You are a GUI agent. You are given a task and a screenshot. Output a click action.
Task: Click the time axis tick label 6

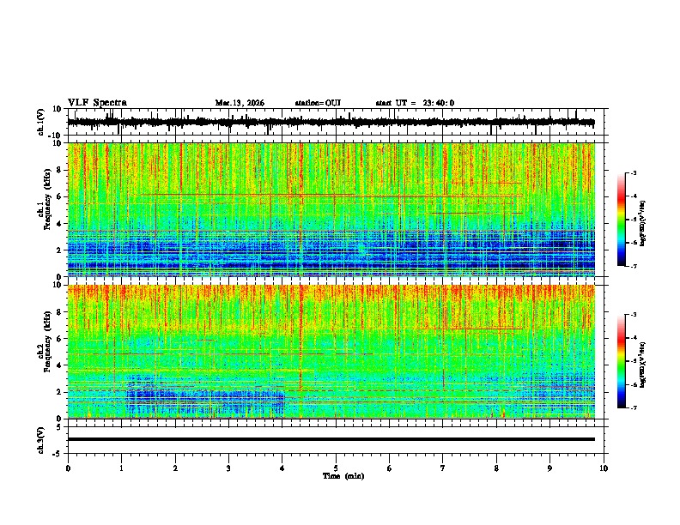[x=390, y=468]
